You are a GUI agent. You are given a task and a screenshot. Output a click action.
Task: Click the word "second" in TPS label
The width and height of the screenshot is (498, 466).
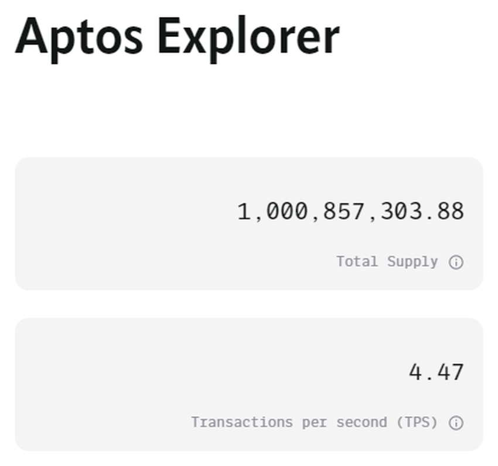point(361,422)
